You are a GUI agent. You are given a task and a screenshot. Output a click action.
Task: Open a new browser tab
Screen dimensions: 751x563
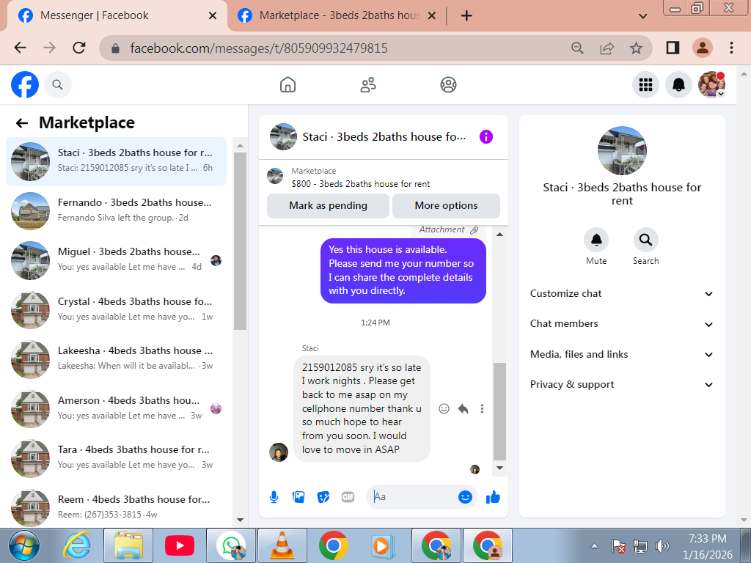point(466,16)
